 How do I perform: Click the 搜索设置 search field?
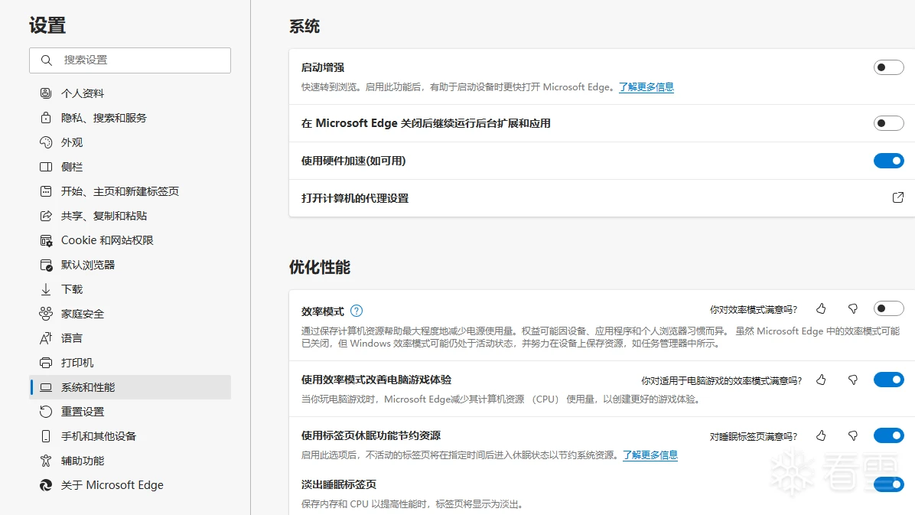130,60
